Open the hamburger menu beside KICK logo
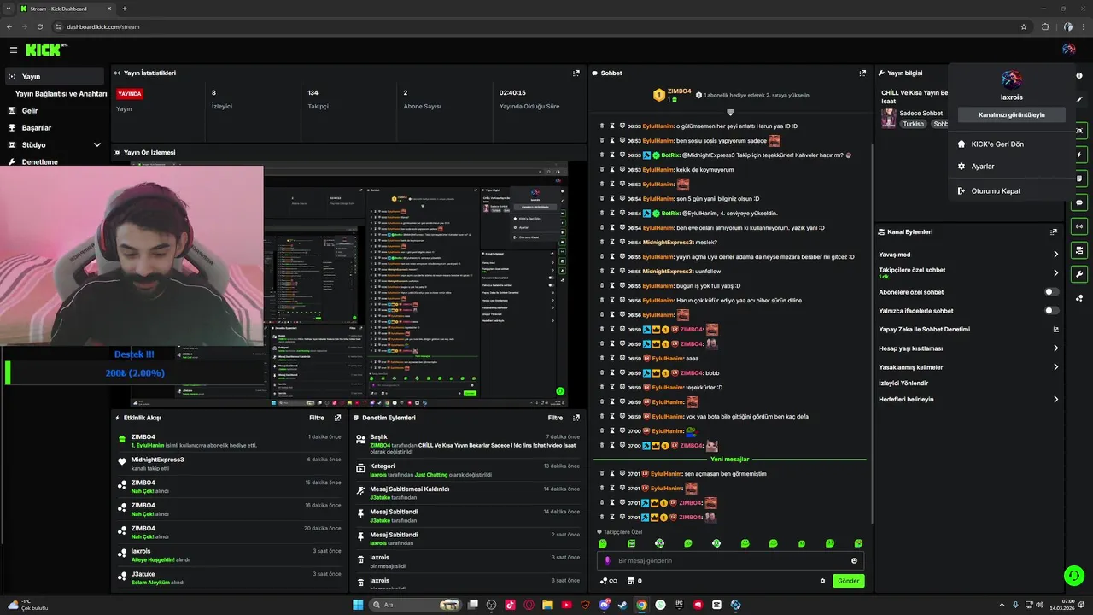Screen dimensions: 1093x615 click(14, 50)
